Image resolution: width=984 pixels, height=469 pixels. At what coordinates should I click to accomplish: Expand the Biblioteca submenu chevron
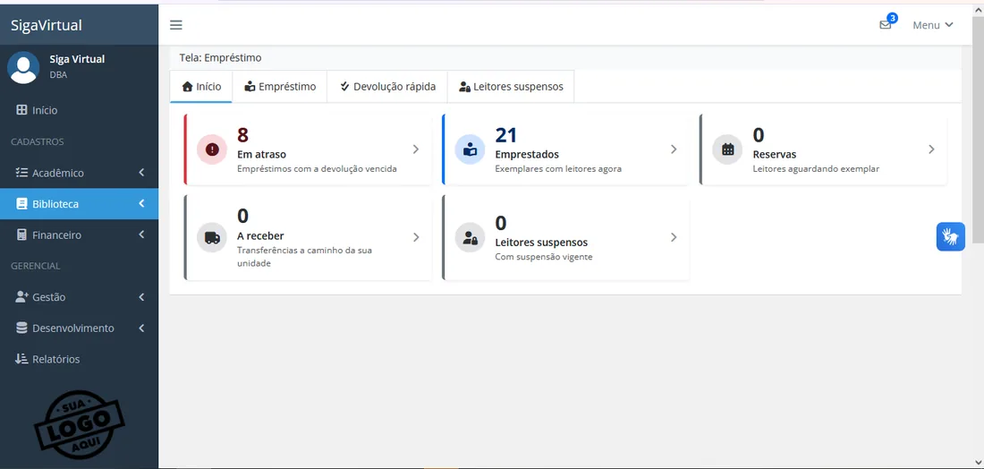(142, 203)
